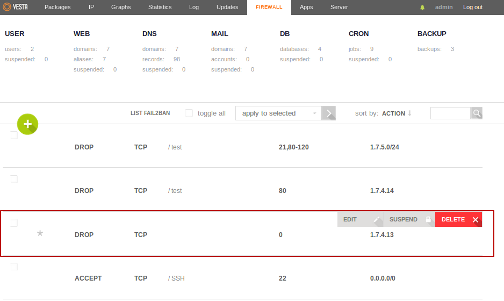Click the apply arrow button next to dropdown
The width and height of the screenshot is (504, 301).
329,113
